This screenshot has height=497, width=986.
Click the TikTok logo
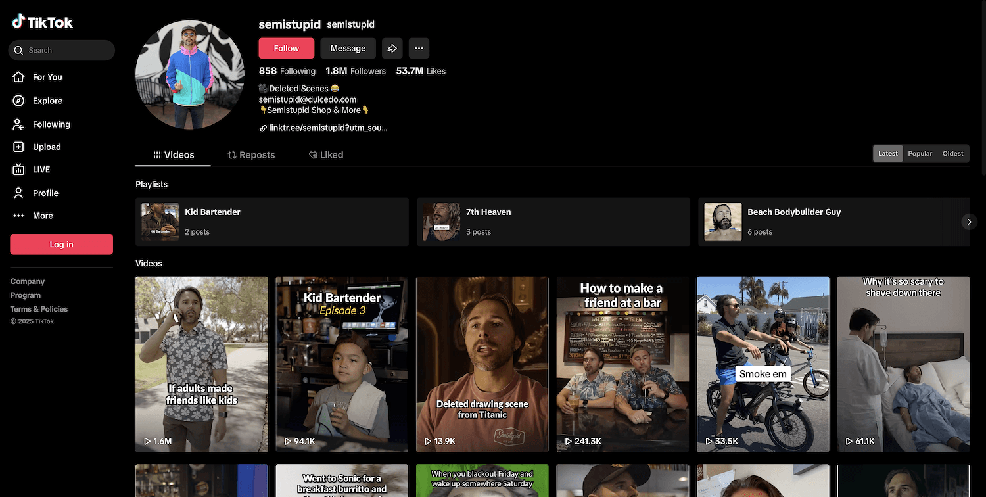(x=43, y=22)
